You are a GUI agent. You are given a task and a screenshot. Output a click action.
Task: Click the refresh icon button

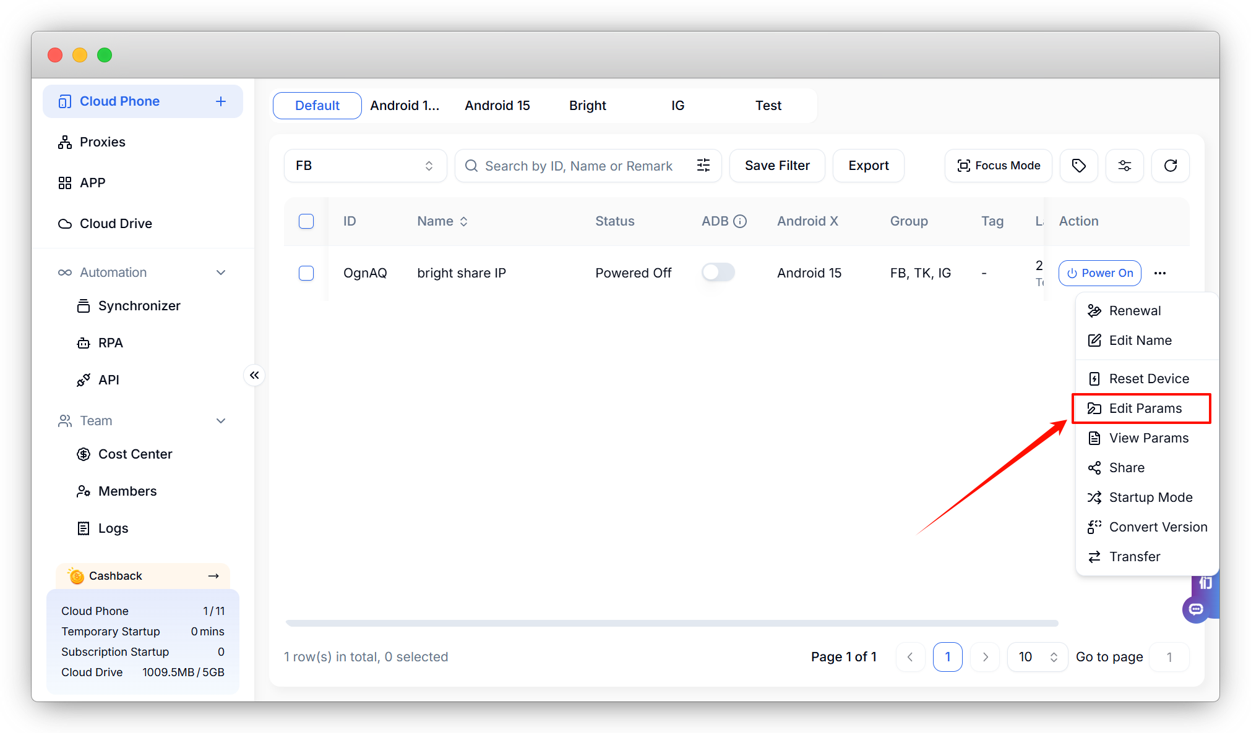point(1170,166)
